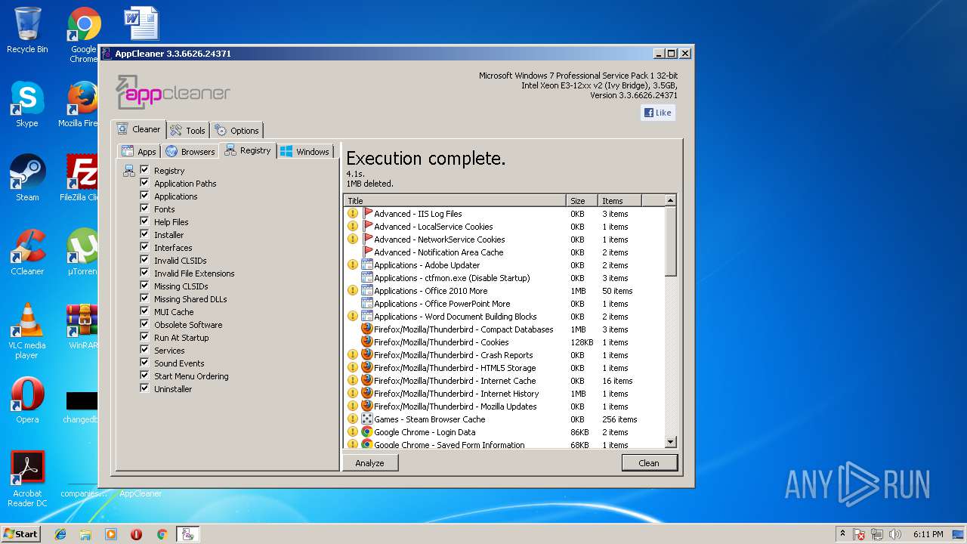Viewport: 967px width, 544px height.
Task: Toggle MUI Cache checkbox
Action: click(x=144, y=311)
